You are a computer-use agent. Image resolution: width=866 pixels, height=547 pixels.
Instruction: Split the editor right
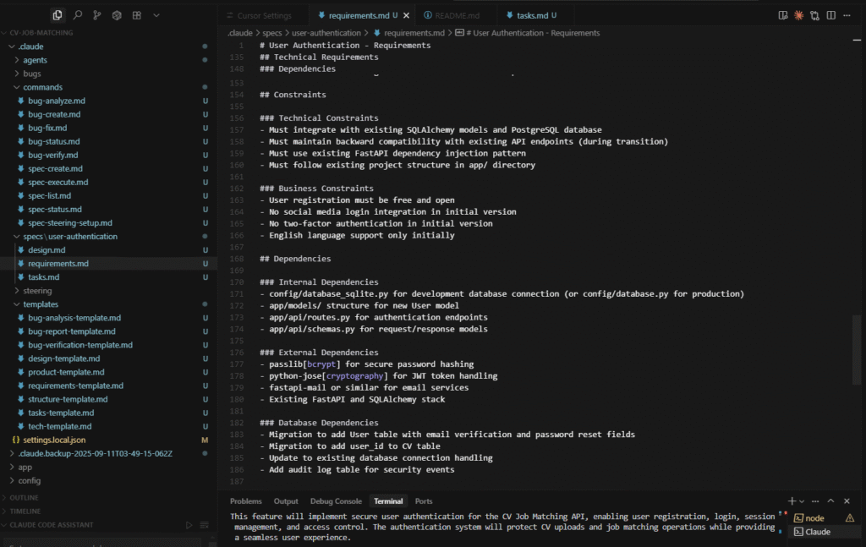(830, 15)
